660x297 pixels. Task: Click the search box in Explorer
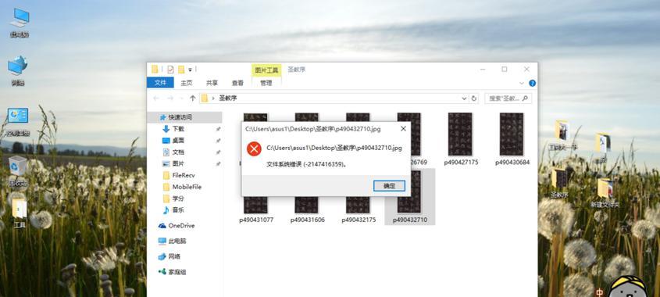[x=508, y=98]
